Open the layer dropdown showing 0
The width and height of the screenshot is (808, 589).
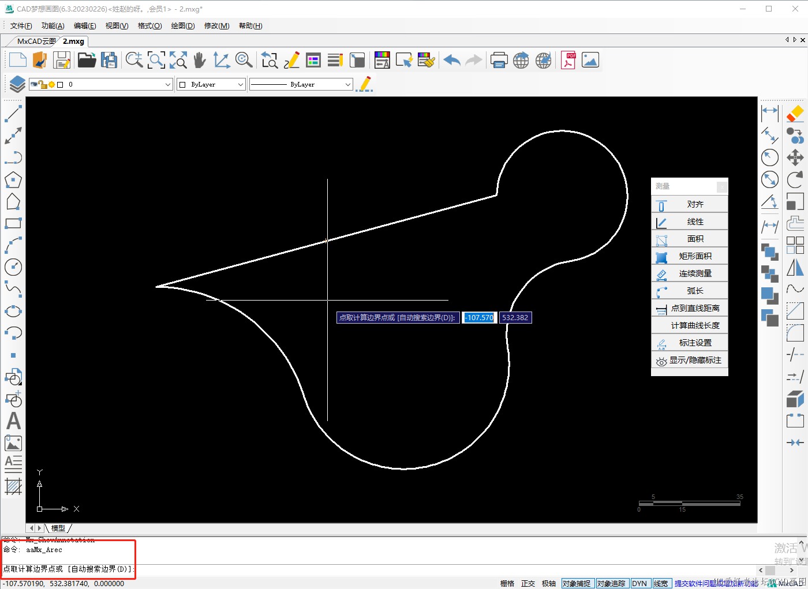[100, 84]
